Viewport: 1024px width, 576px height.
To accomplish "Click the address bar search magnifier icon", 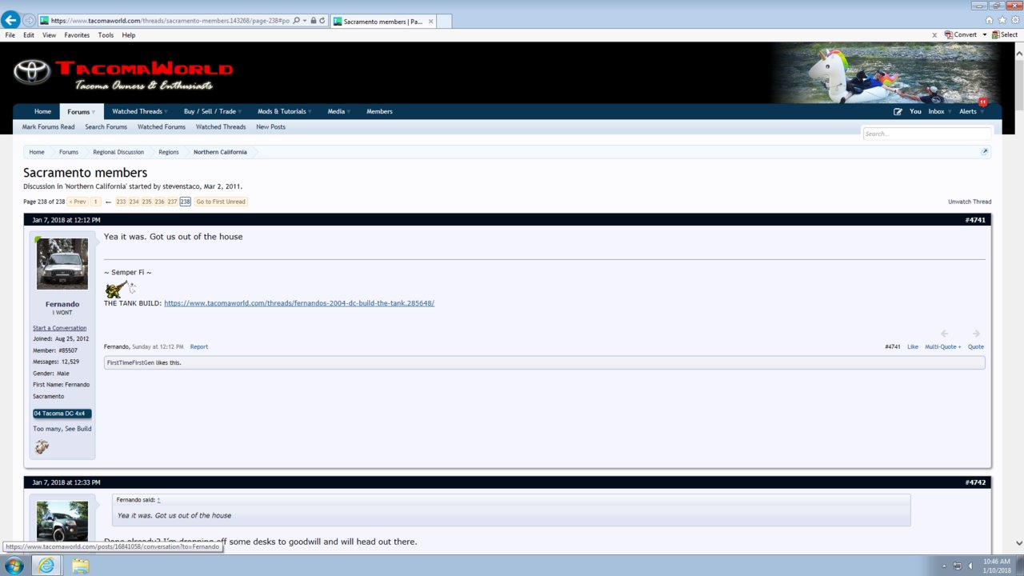I will pos(297,20).
